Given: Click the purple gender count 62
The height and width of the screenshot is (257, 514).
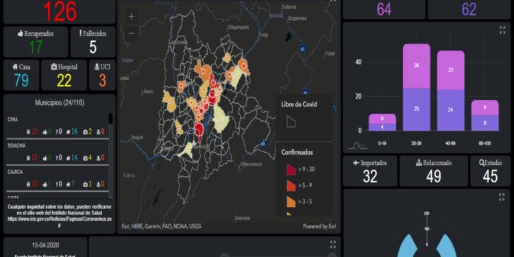Looking at the screenshot, I should pos(469,9).
